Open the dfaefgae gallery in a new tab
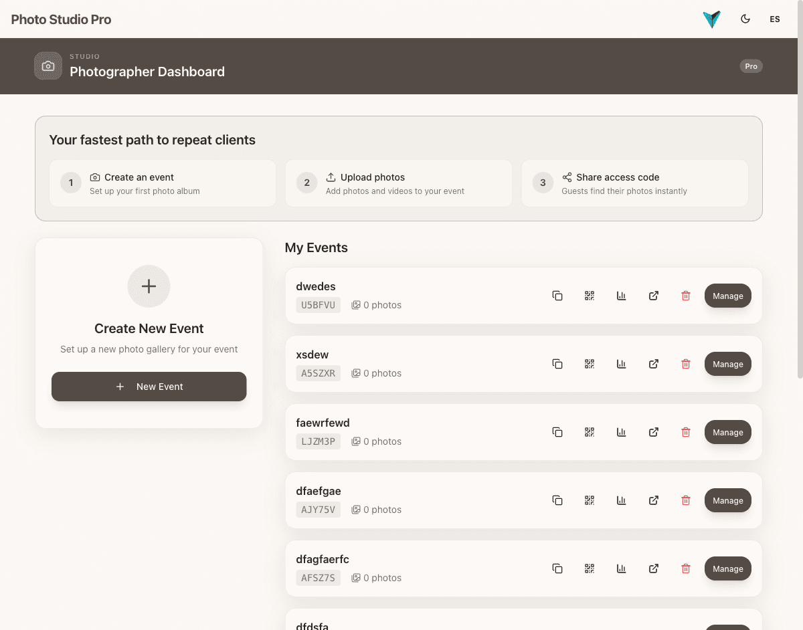 pos(654,500)
